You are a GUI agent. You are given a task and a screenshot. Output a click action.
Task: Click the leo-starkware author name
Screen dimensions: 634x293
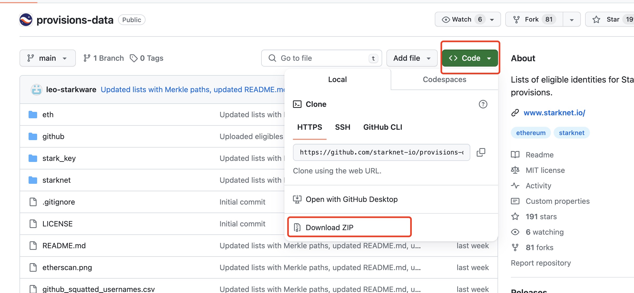pyautogui.click(x=71, y=90)
